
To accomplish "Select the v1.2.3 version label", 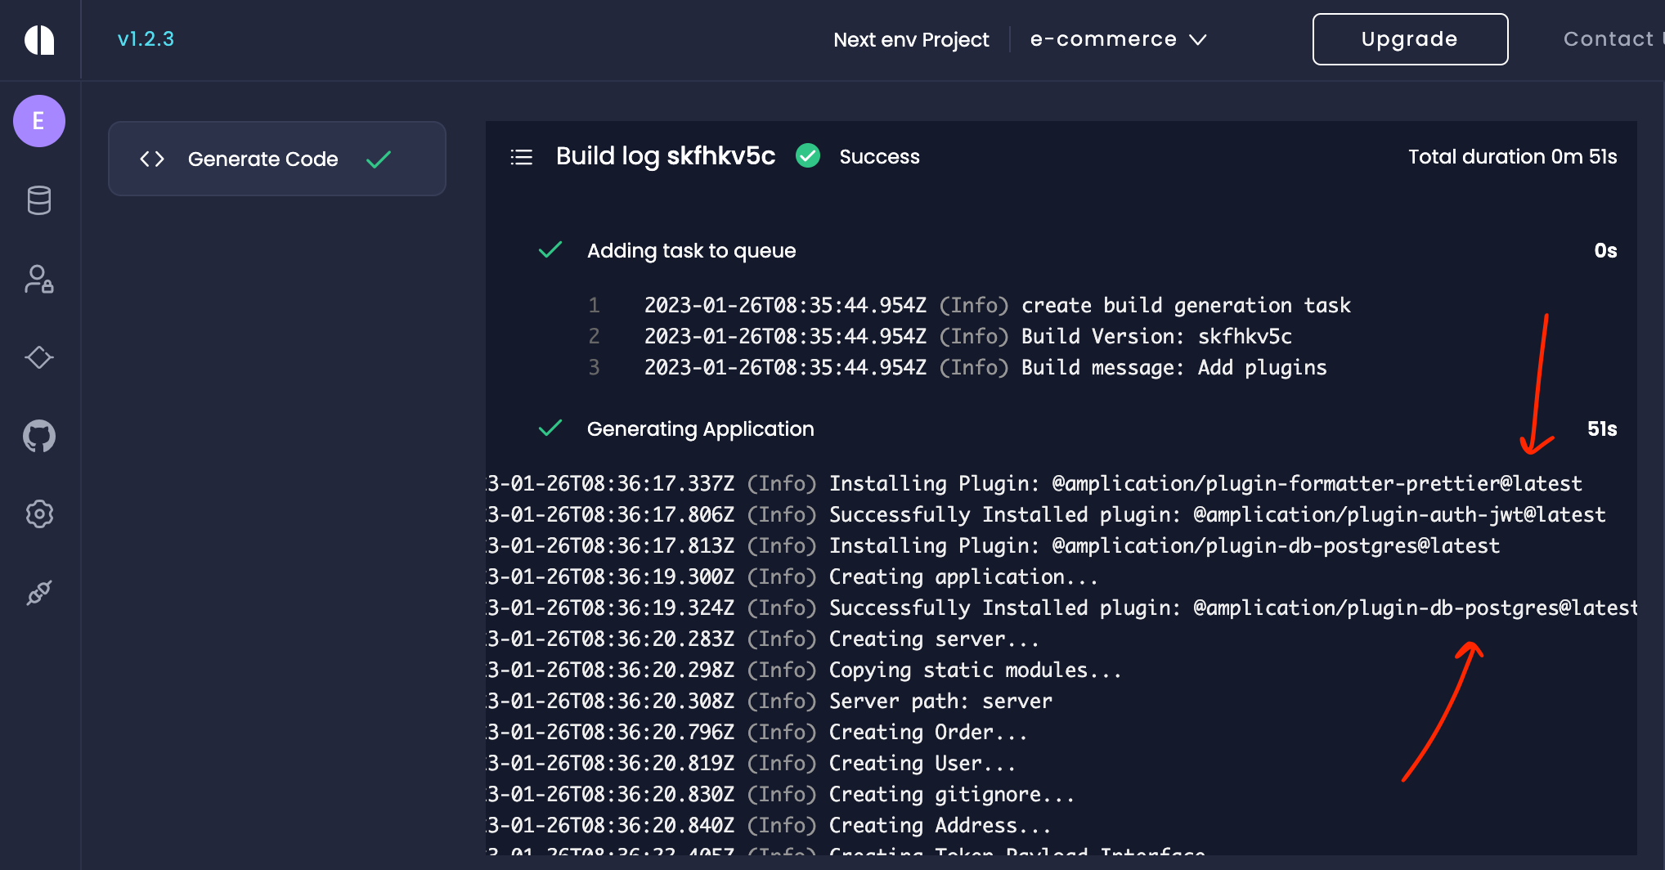I will pos(146,38).
